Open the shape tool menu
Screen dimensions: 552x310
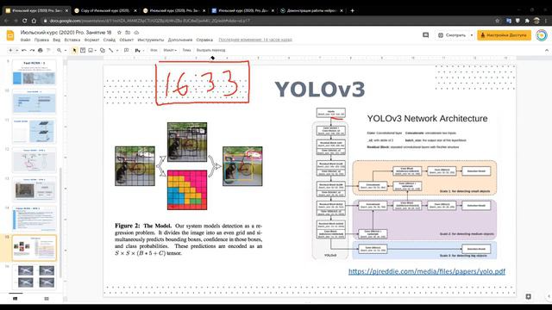(x=103, y=50)
